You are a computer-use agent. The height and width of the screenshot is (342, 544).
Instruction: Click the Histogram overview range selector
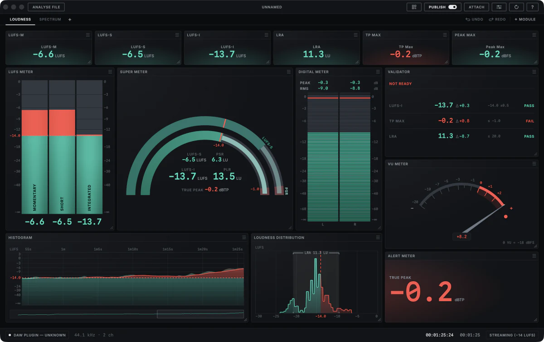(x=200, y=314)
